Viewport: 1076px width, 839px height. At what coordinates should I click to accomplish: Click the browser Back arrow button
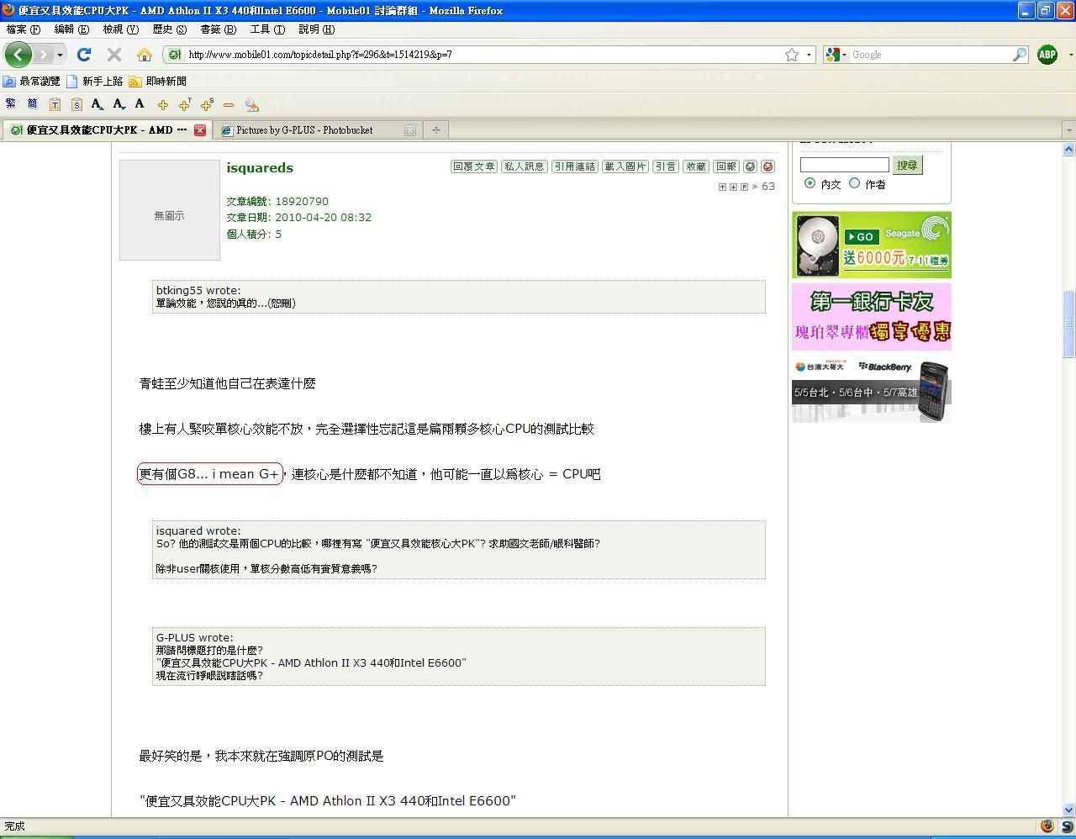tap(18, 55)
